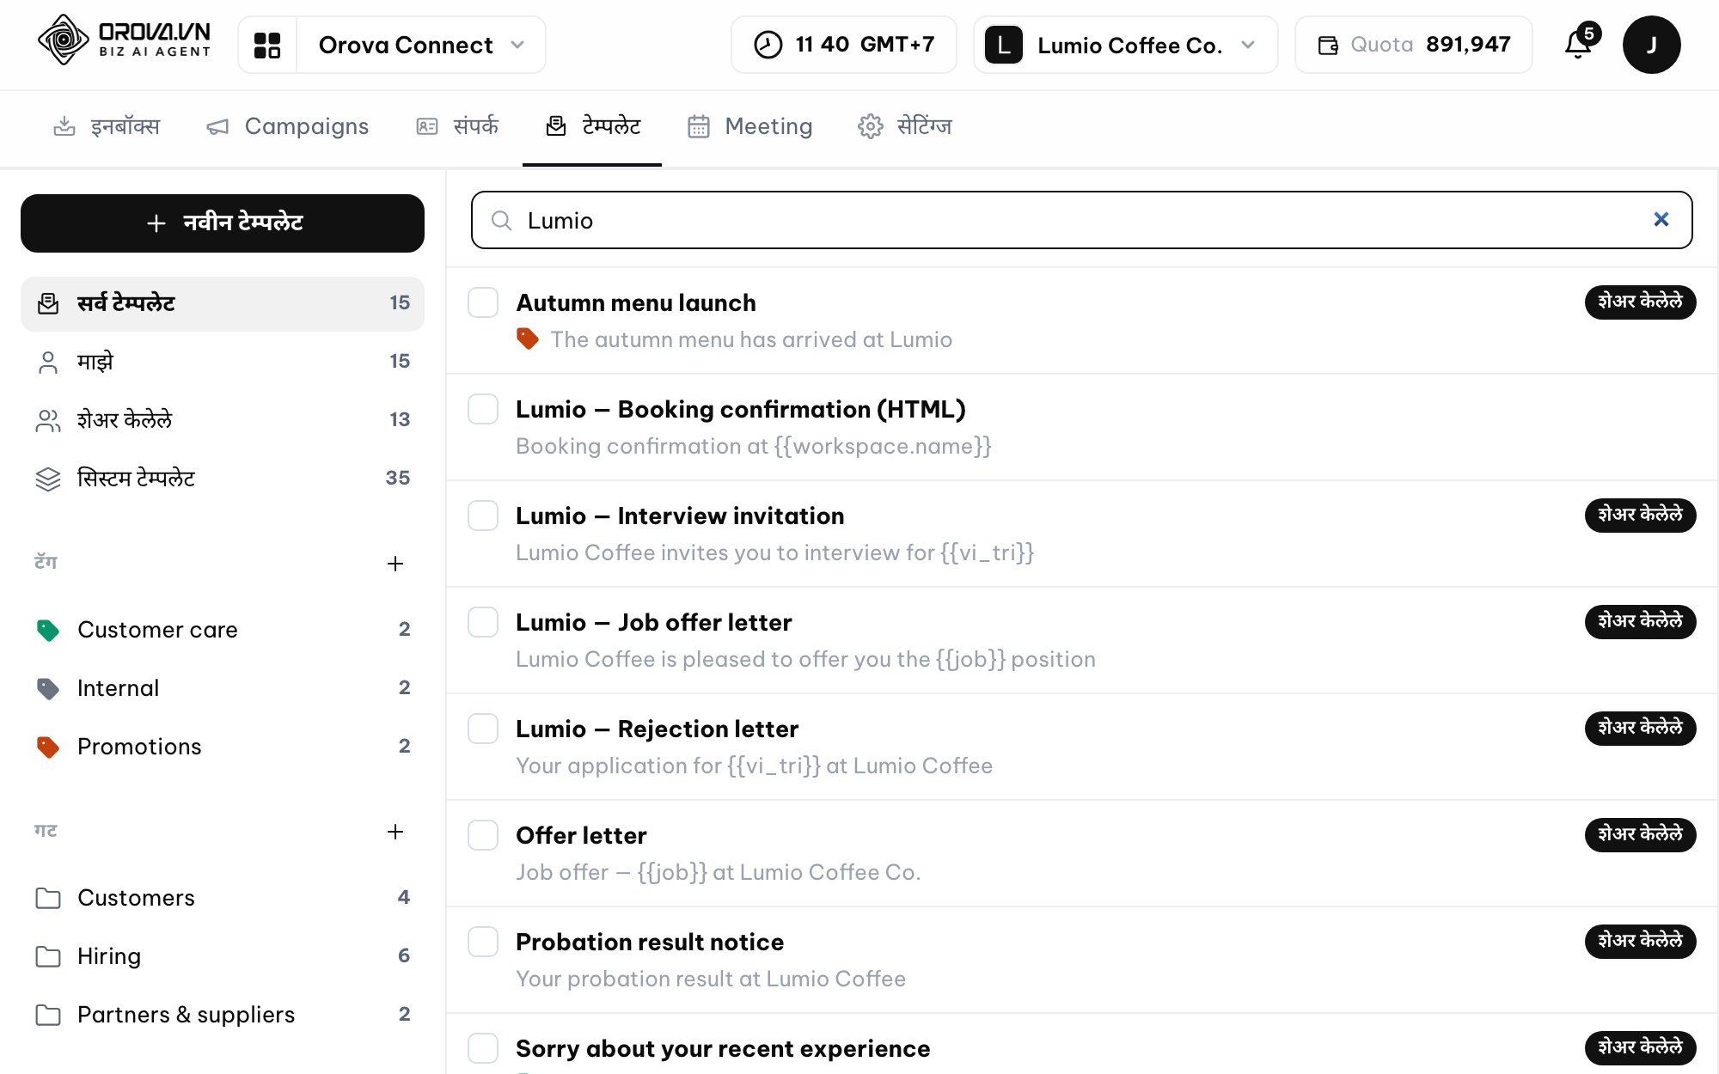The height and width of the screenshot is (1074, 1719).
Task: Click the gray Internal tag icon
Action: (x=48, y=688)
